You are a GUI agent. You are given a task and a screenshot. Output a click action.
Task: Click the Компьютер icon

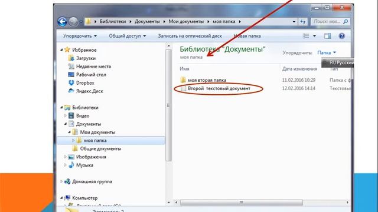(x=67, y=198)
